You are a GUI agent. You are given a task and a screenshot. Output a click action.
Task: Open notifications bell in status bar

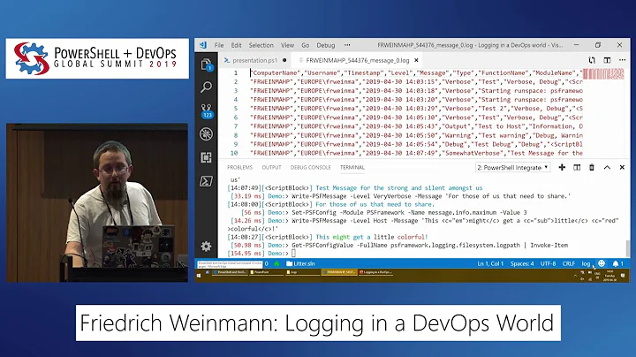click(x=617, y=263)
